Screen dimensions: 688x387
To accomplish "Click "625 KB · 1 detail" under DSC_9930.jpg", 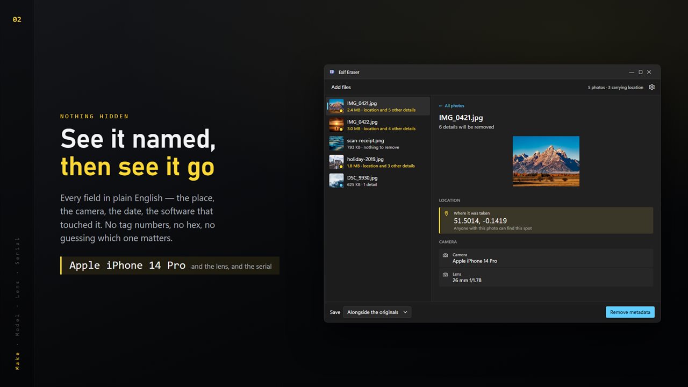I will click(x=362, y=185).
